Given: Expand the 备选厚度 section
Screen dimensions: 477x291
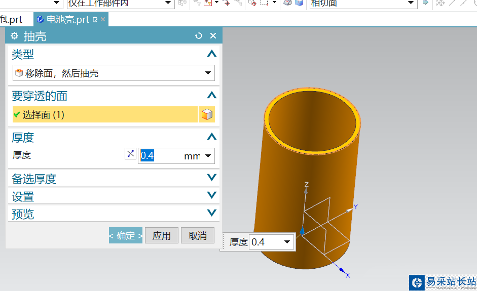Looking at the screenshot, I should point(212,178).
